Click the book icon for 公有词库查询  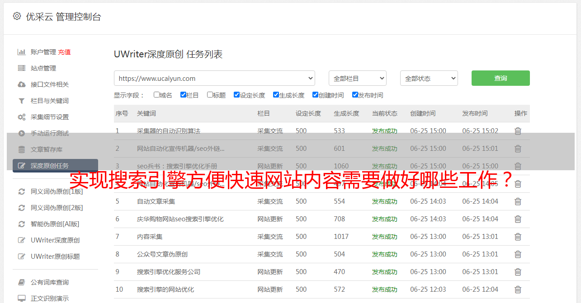(x=22, y=282)
